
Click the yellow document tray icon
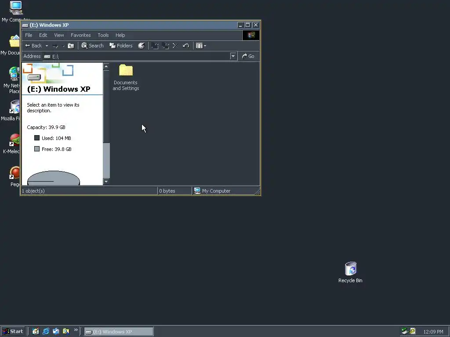click(413, 331)
